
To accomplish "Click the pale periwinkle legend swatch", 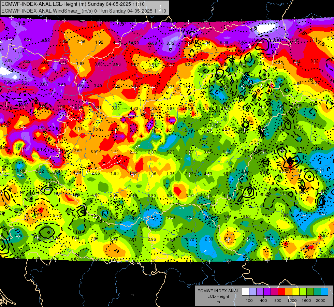I will click(252, 292).
